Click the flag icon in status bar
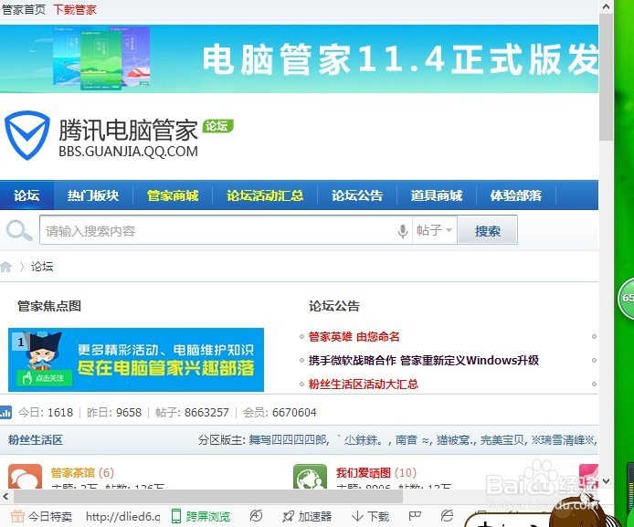 pos(415,516)
